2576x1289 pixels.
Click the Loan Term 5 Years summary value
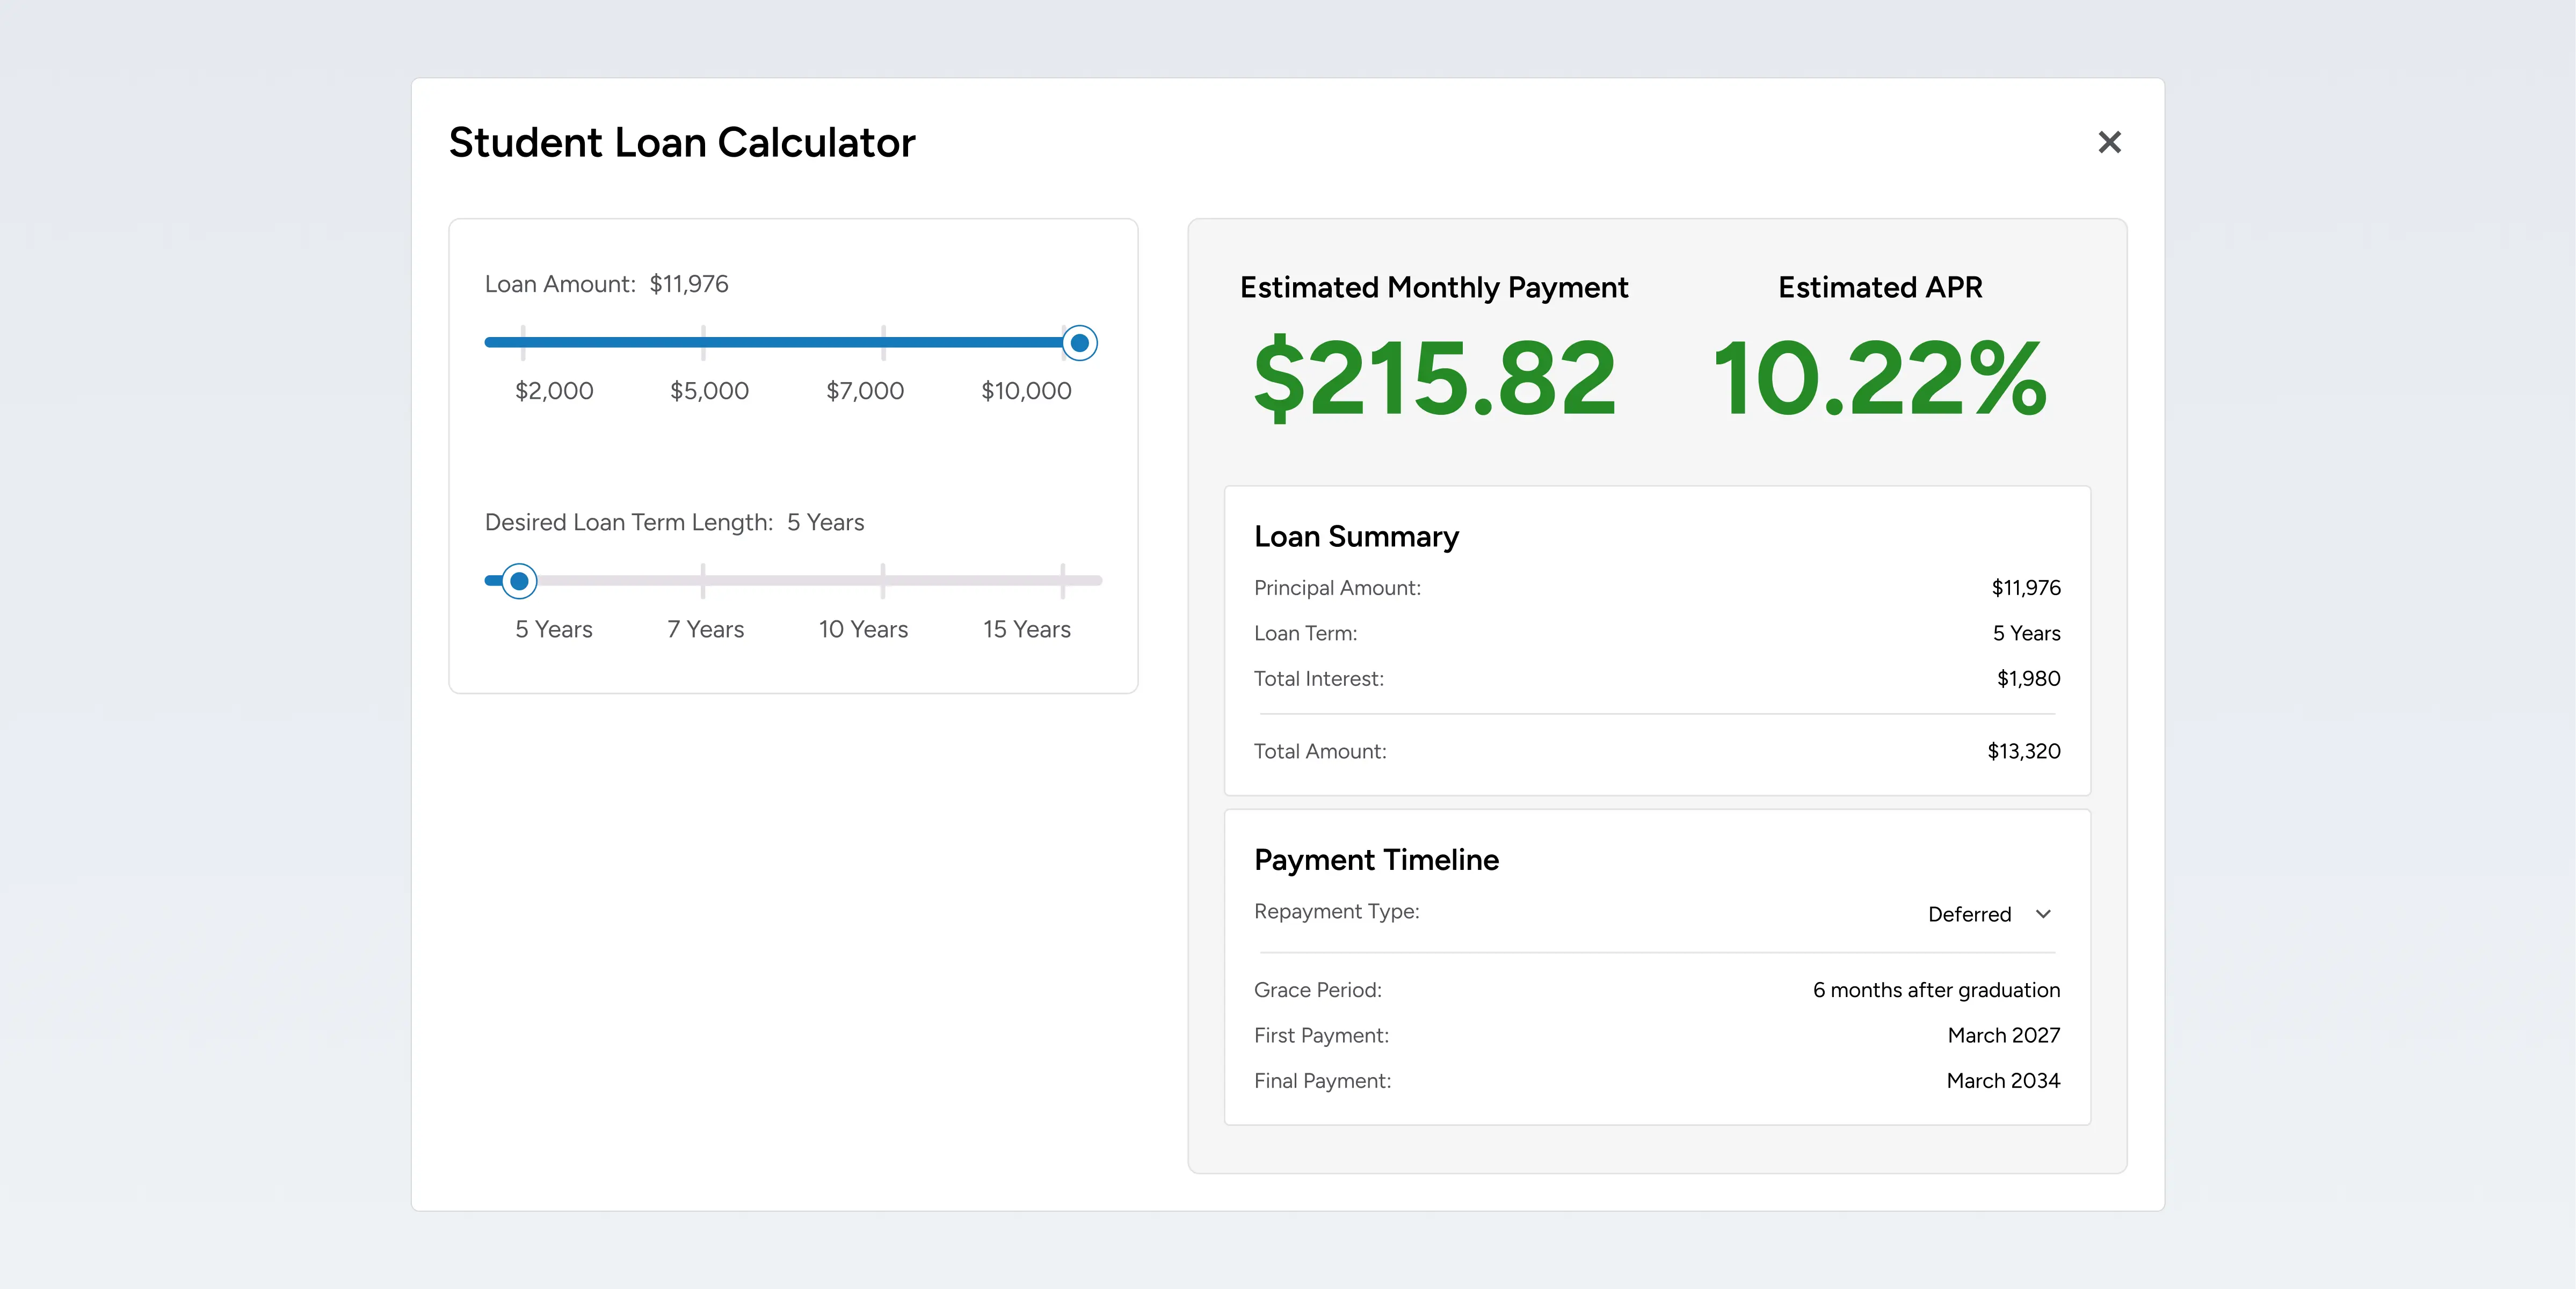[x=2026, y=634]
